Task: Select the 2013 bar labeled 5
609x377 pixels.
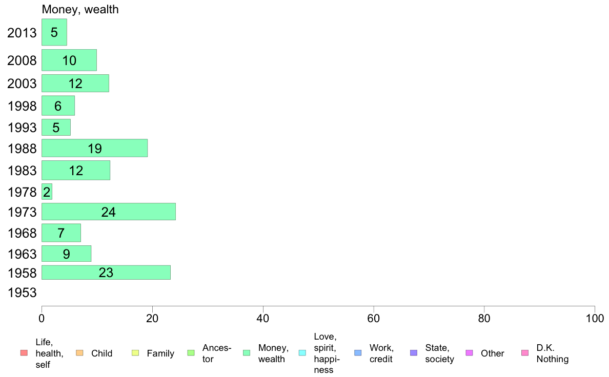Action: coord(54,32)
